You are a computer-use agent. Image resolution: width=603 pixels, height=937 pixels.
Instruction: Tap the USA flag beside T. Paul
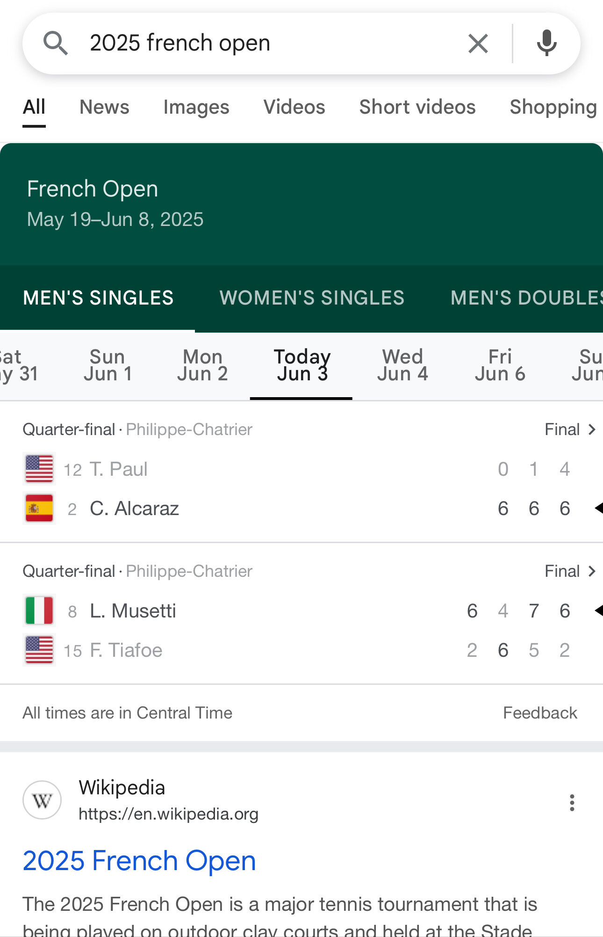39,469
